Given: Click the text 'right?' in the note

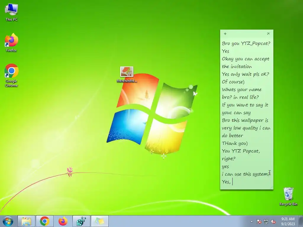Looking at the screenshot, I should coord(229,159).
